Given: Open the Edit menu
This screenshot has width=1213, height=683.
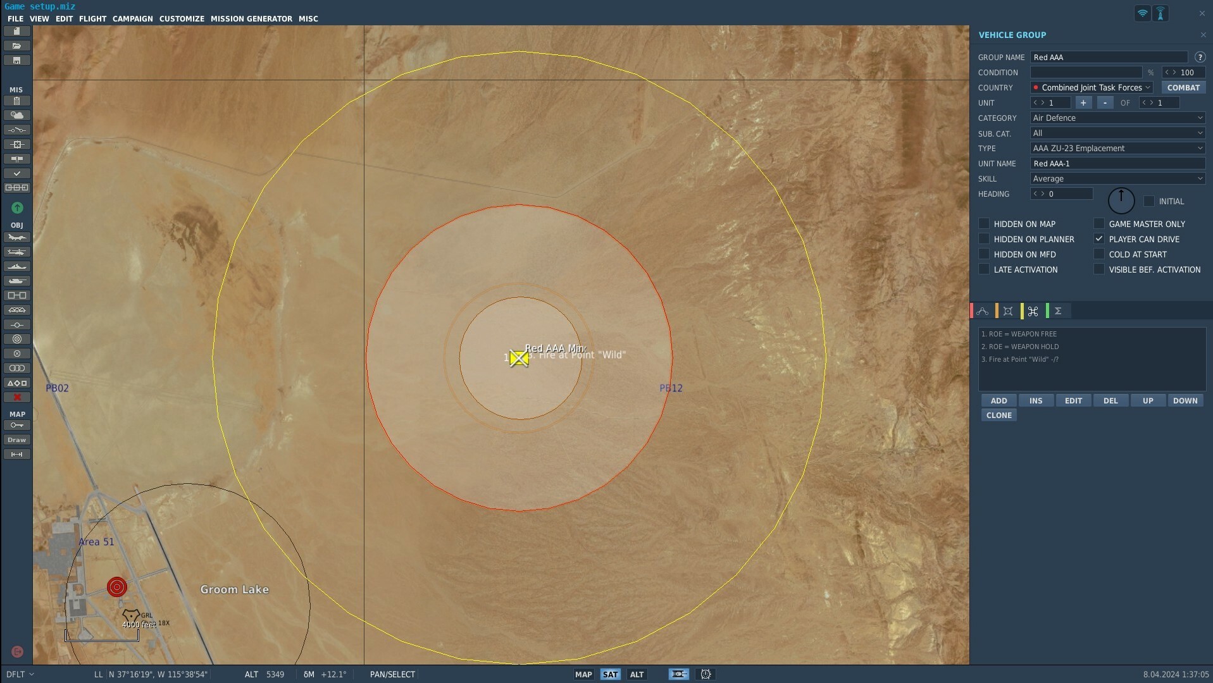Looking at the screenshot, I should [64, 18].
